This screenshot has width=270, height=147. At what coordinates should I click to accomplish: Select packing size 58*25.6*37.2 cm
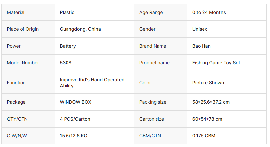click(x=211, y=102)
